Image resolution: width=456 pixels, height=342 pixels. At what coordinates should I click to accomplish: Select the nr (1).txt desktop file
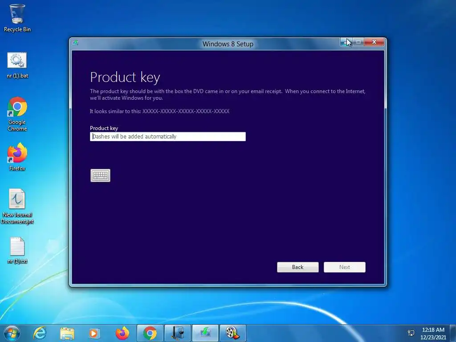(17, 250)
